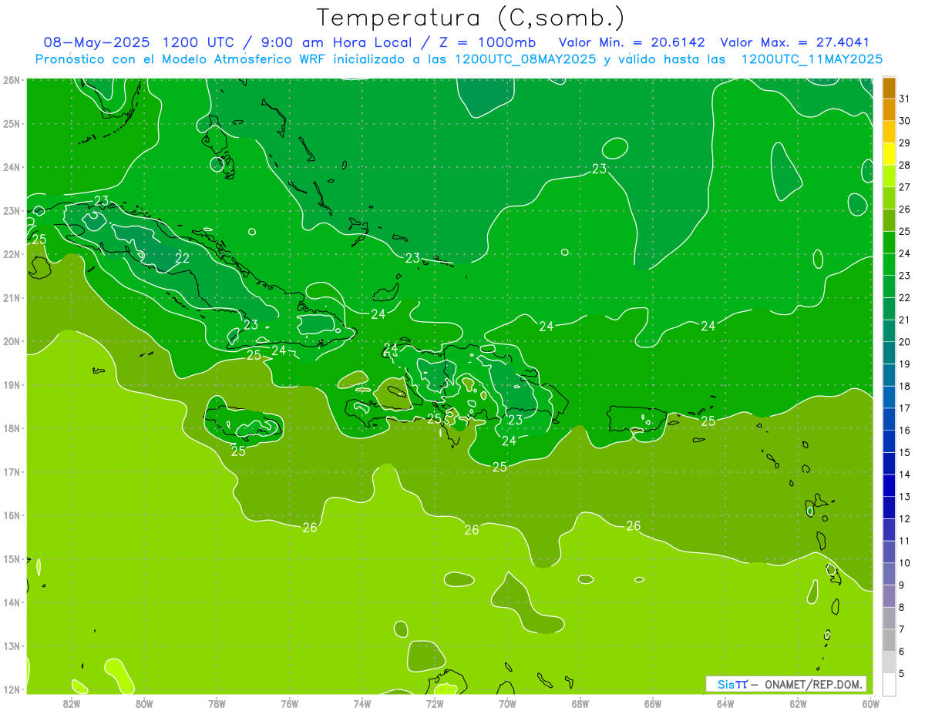Click the 22N latitude axis label

[x=12, y=254]
